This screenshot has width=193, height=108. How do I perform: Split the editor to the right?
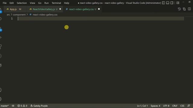(x=189, y=9)
